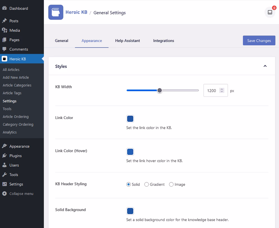Click the Users person icon
279x228 pixels.
(x=4, y=165)
